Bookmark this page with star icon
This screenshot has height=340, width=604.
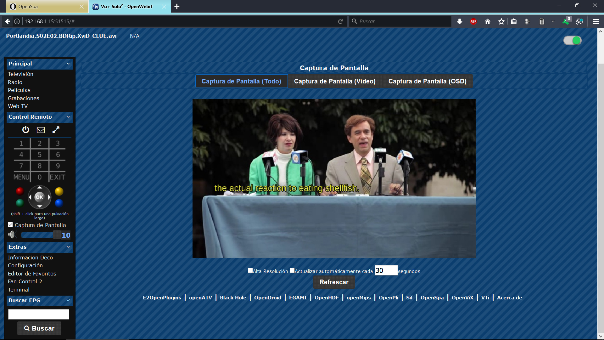(501, 21)
